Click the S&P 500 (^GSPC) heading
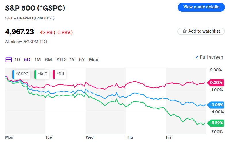228x146 pixels. (x=35, y=8)
